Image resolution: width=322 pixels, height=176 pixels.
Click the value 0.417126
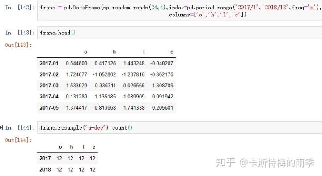105,63
